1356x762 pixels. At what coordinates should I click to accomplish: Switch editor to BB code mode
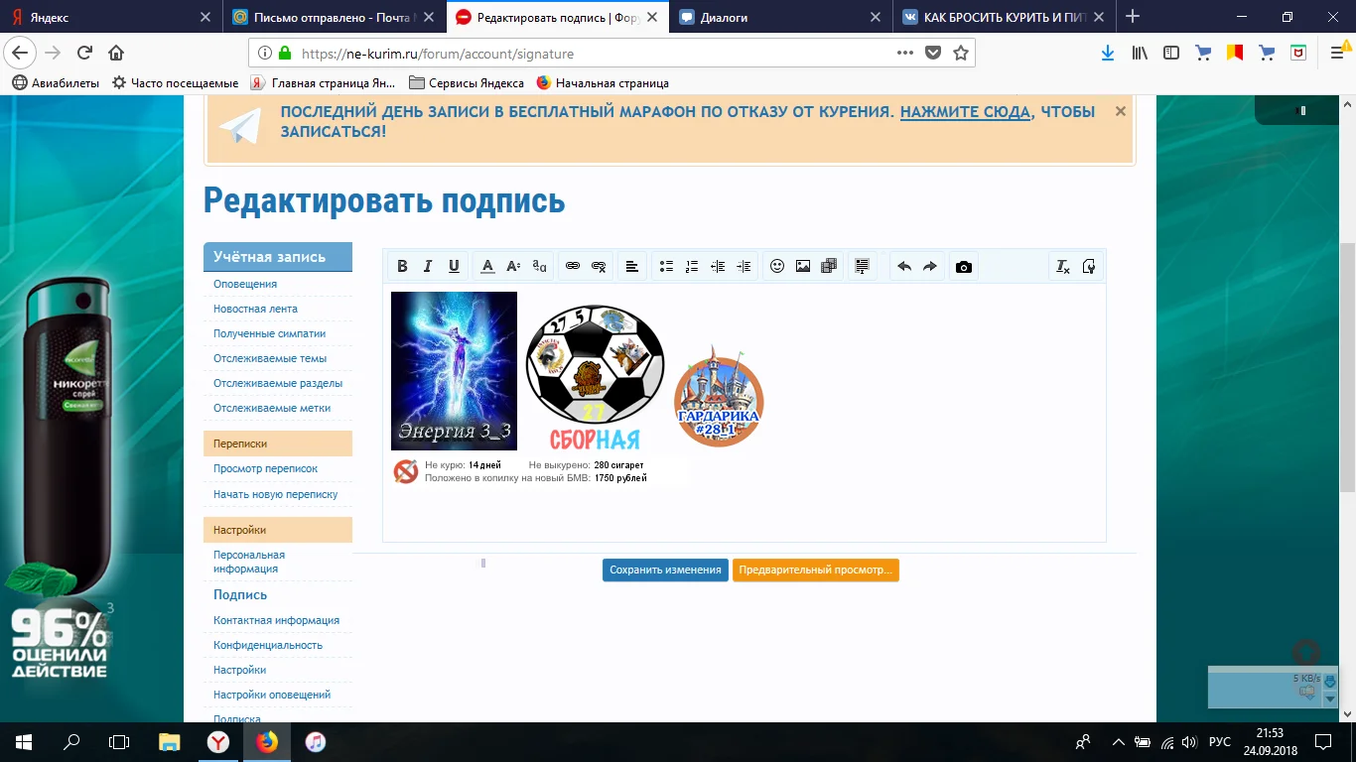1089,266
